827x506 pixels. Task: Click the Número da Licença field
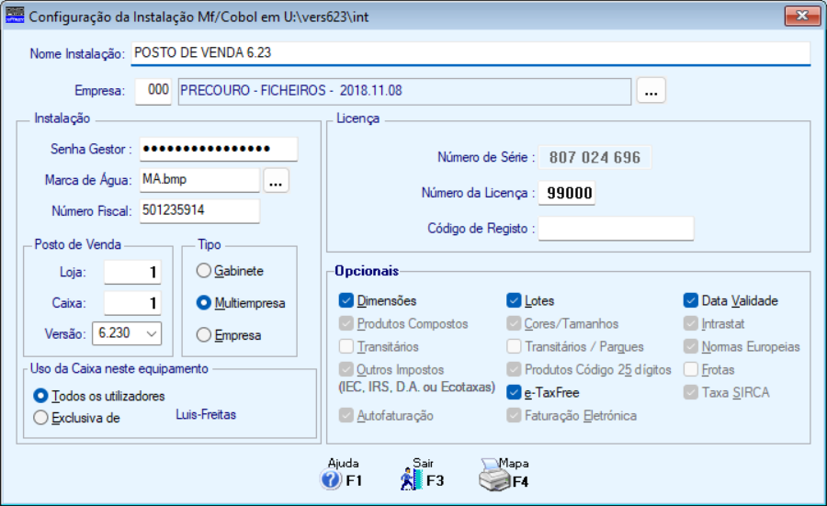(567, 193)
